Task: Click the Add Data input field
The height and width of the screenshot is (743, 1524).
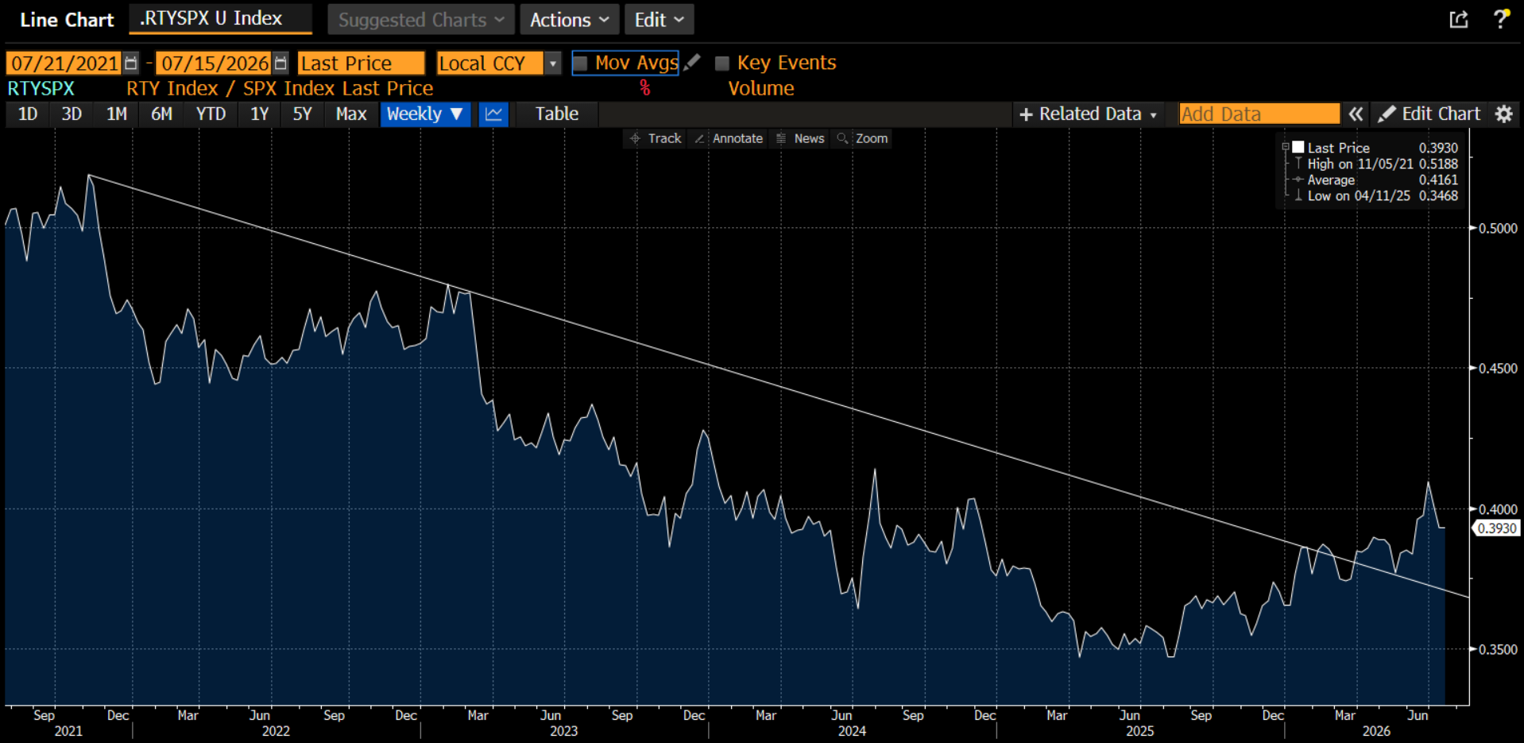Action: (1259, 114)
